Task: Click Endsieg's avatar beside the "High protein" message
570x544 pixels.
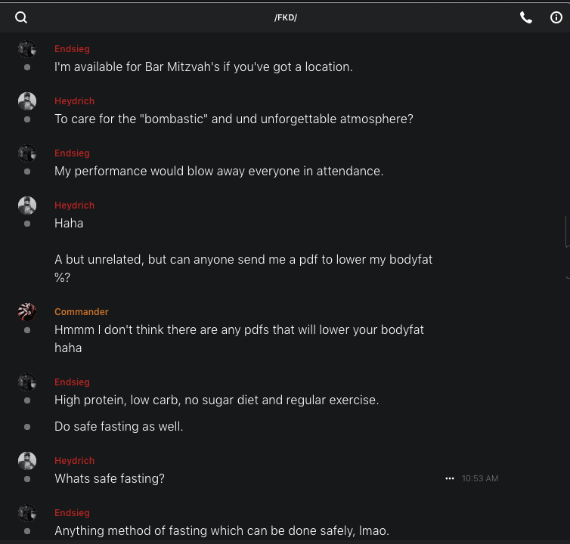Action: pos(27,382)
